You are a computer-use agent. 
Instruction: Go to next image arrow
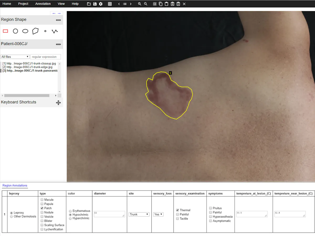click(x=131, y=4)
